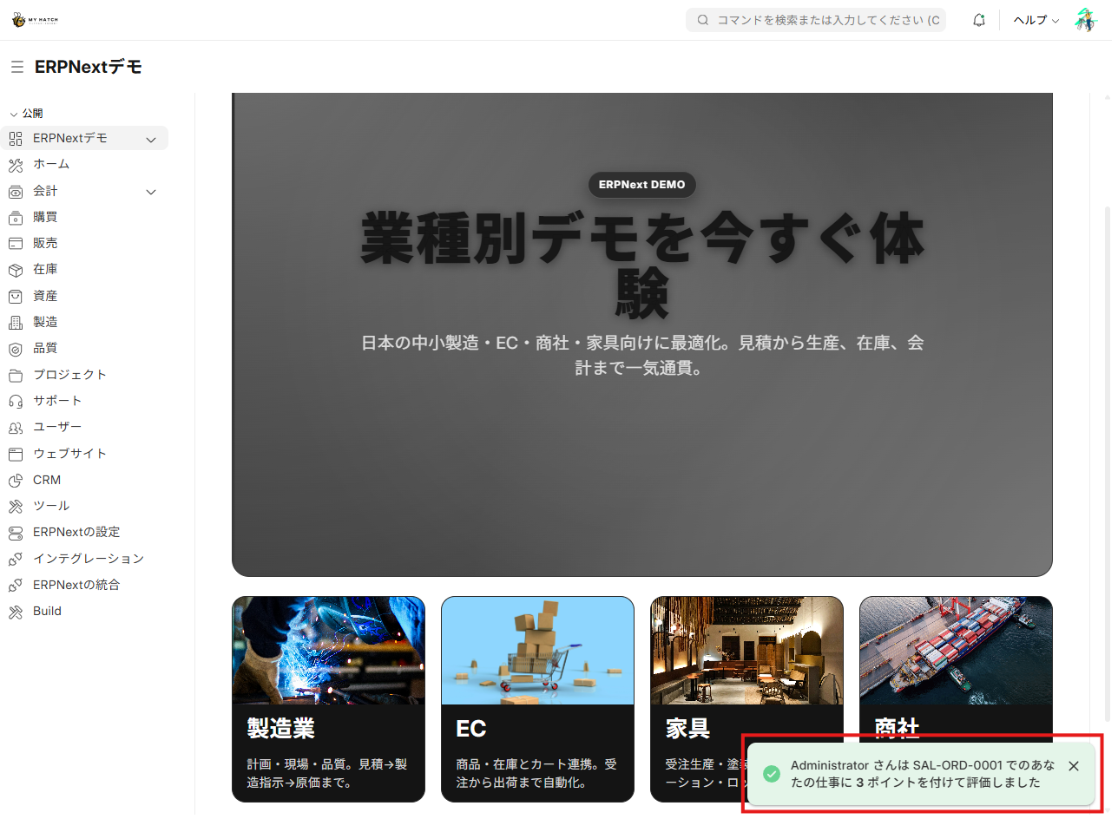This screenshot has height=819, width=1118.
Task: Dismiss the SAL-ORD-0001 evaluation notification
Action: pyautogui.click(x=1074, y=766)
